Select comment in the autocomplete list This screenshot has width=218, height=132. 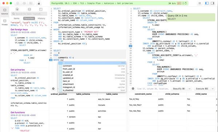pos(92,66)
